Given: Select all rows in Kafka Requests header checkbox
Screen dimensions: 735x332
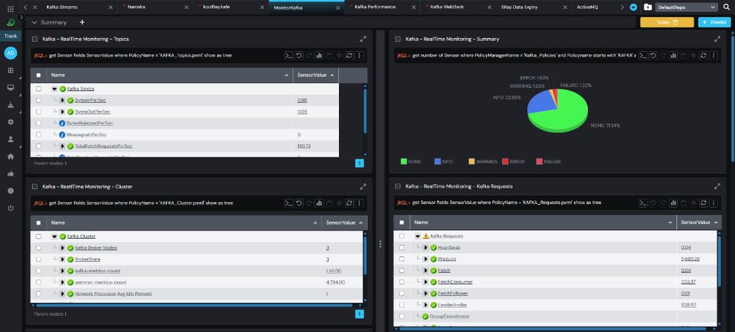Looking at the screenshot, I should (x=402, y=222).
